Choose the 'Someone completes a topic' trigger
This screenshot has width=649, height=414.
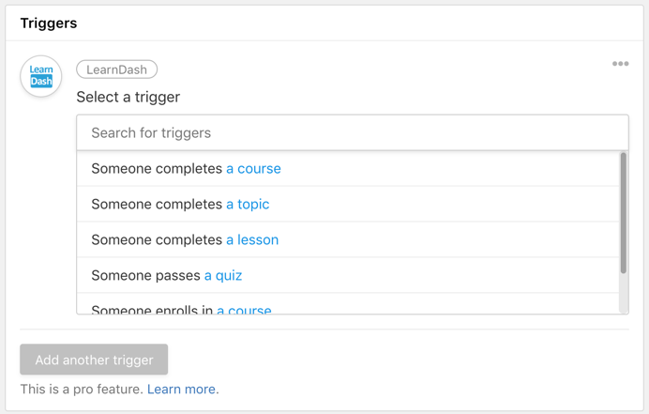[x=180, y=205]
